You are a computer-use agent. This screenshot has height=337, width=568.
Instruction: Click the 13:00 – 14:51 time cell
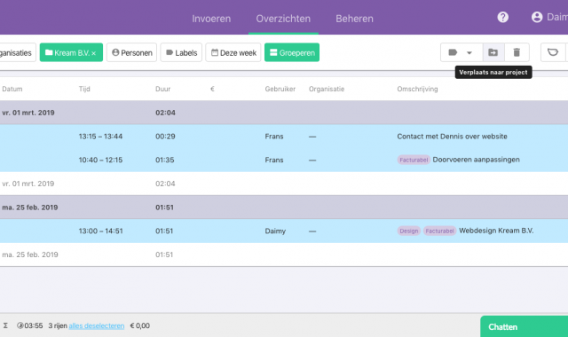pos(100,231)
